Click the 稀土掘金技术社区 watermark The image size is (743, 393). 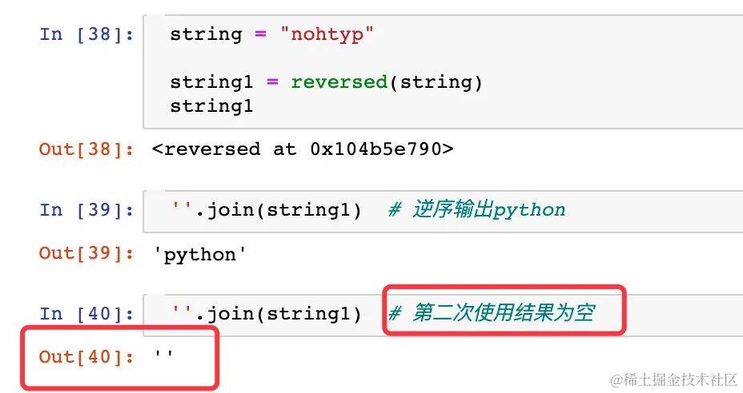point(674,379)
